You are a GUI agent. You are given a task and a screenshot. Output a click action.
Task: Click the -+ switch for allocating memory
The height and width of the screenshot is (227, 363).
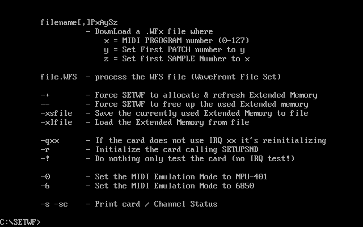click(x=45, y=95)
